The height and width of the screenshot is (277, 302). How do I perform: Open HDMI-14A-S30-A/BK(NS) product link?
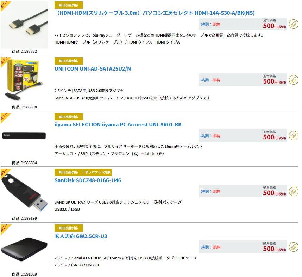click(155, 13)
